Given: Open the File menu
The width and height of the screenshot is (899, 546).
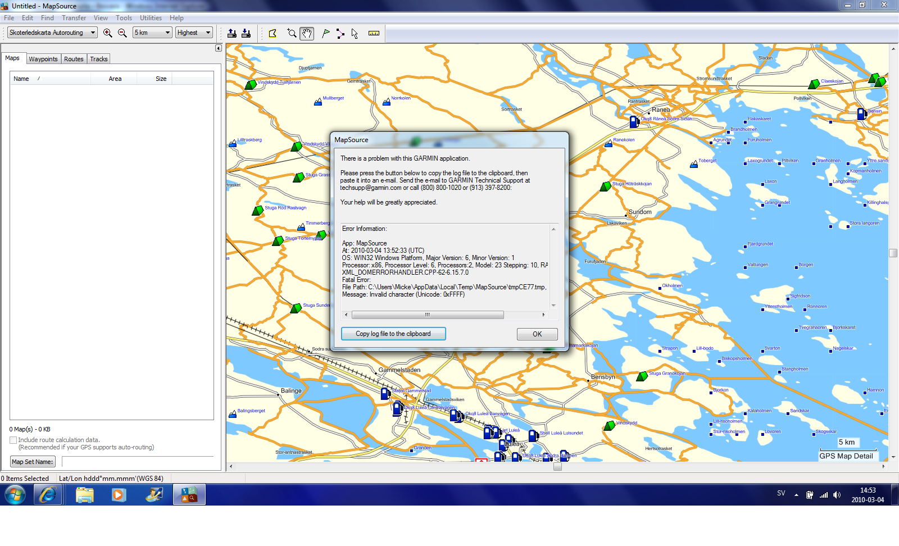Looking at the screenshot, I should pos(9,18).
